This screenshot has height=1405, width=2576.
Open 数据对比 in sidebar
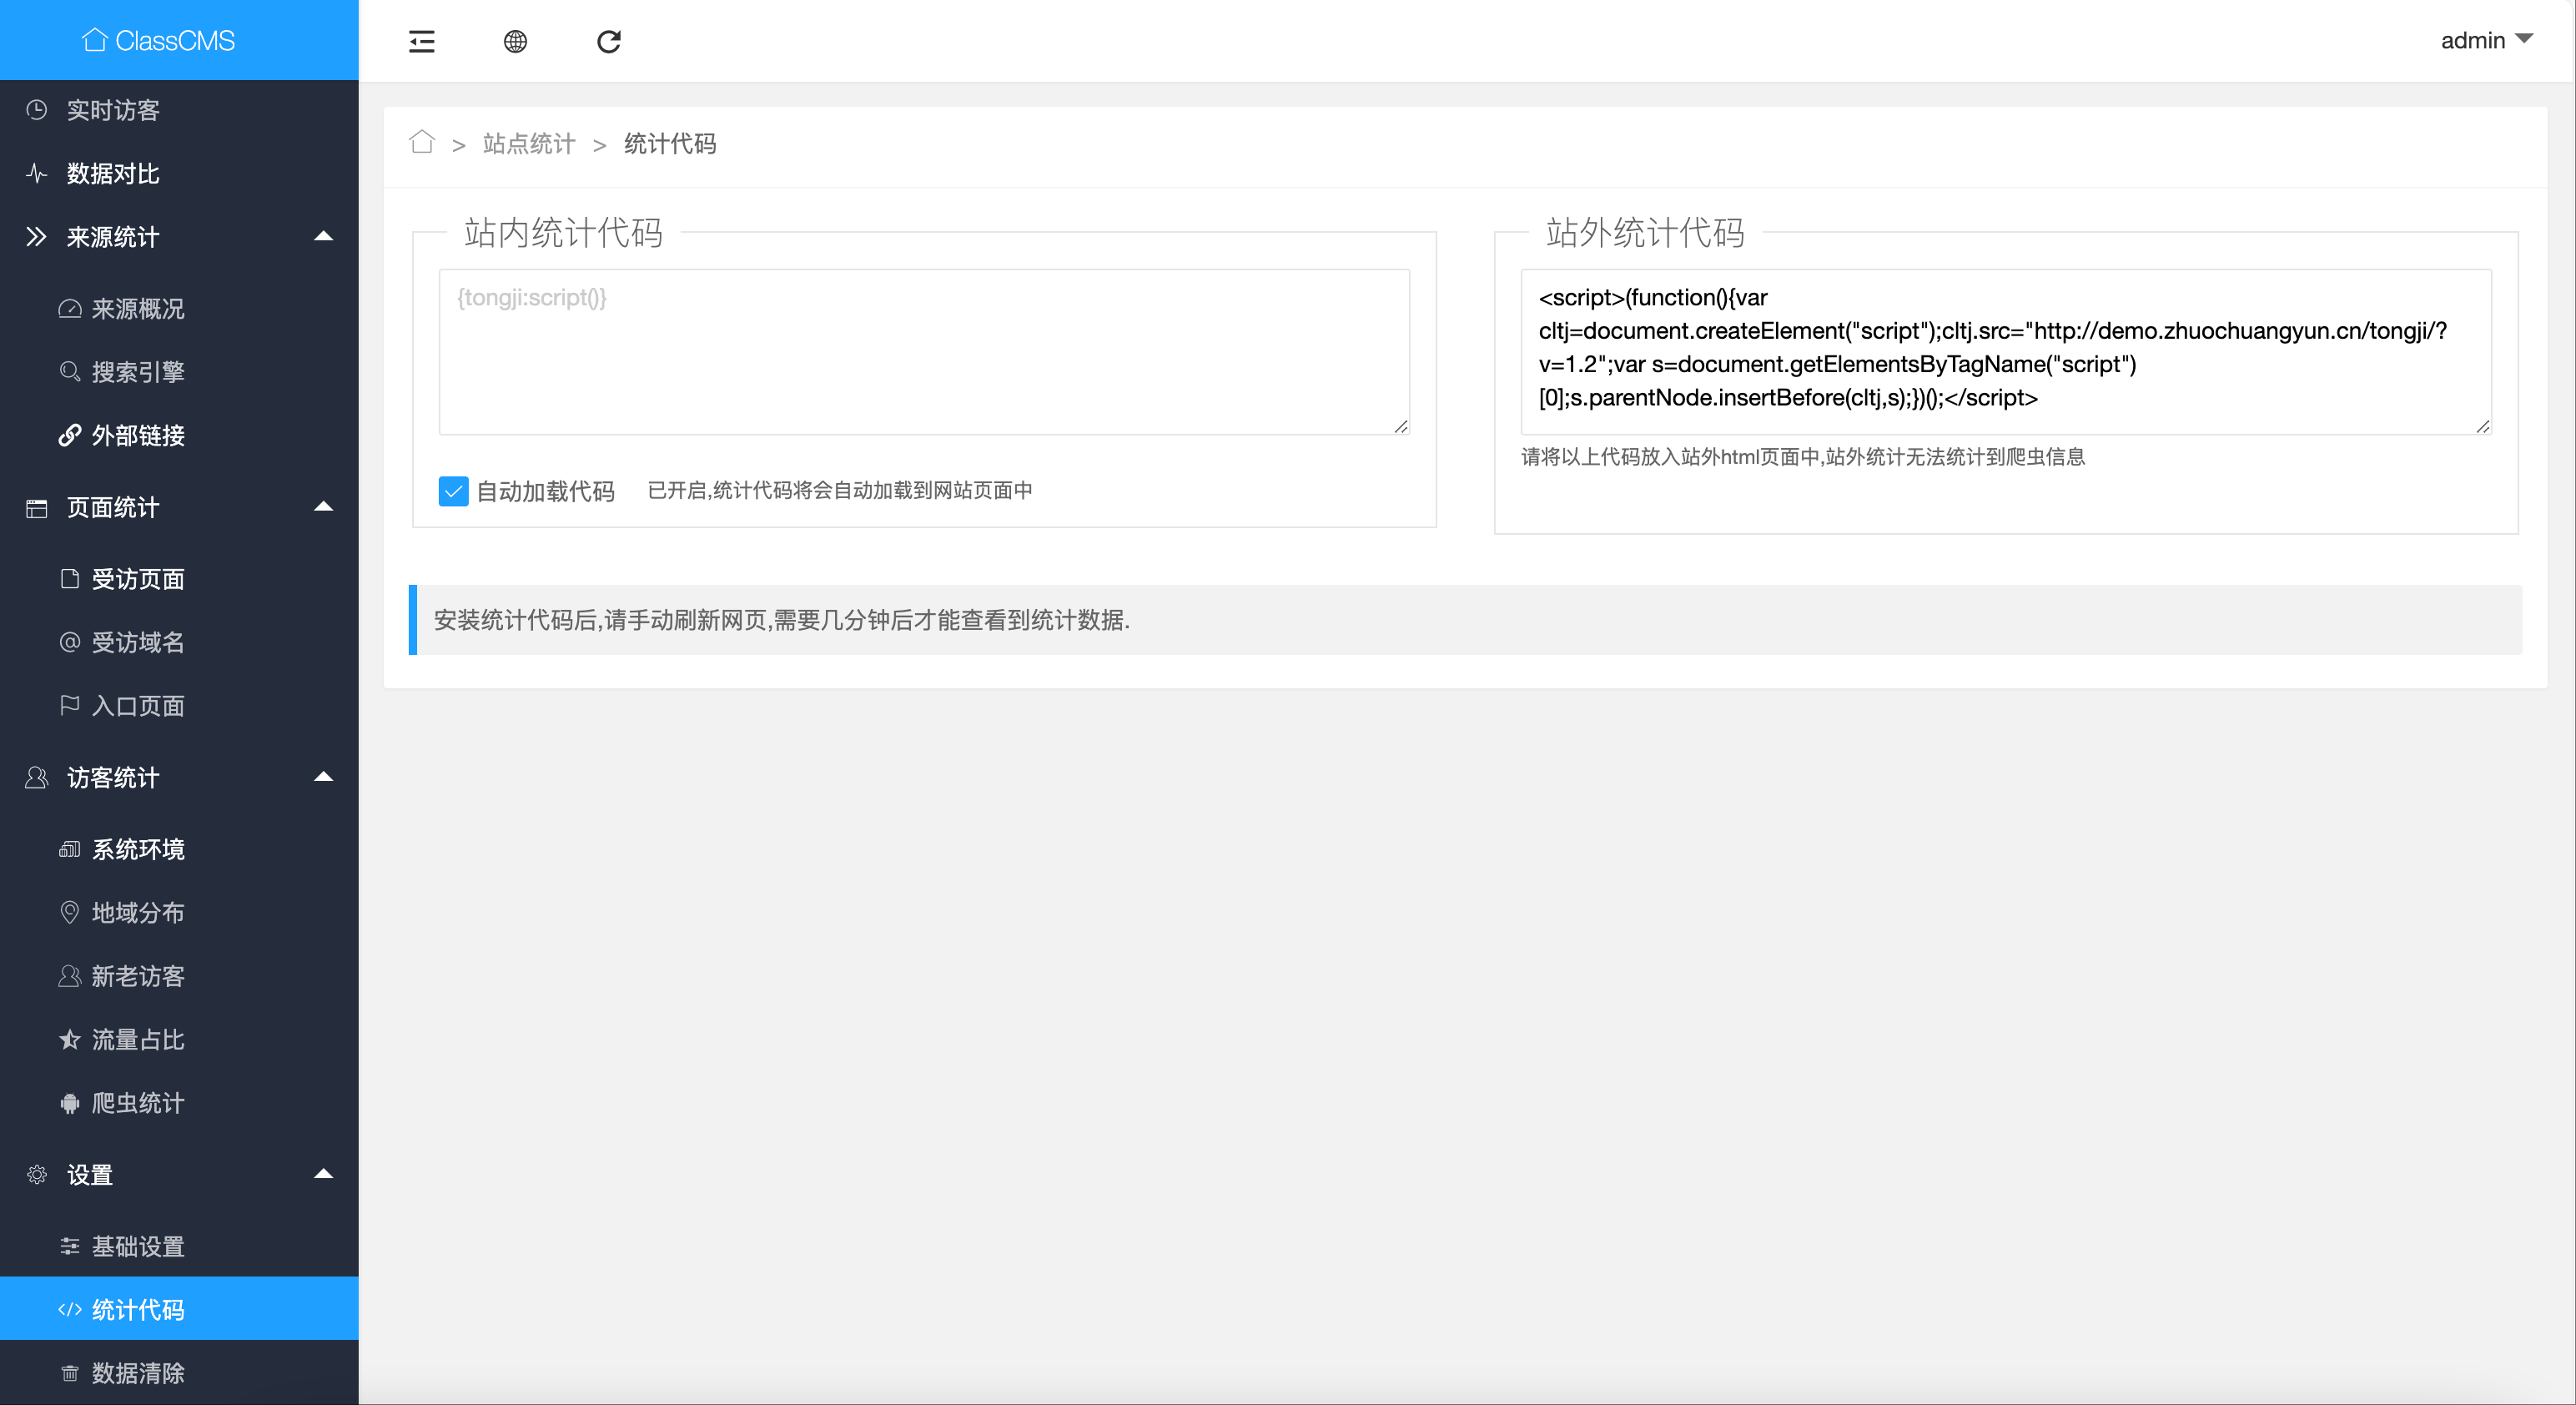179,173
